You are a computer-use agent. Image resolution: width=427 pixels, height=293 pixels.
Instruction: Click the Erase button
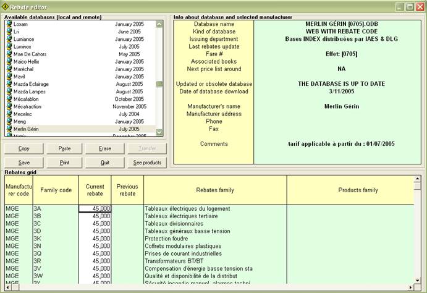(105, 148)
